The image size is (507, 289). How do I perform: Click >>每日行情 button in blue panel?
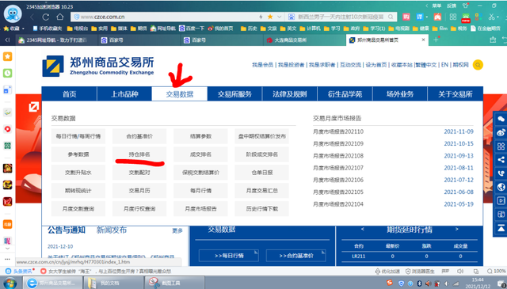click(x=229, y=256)
